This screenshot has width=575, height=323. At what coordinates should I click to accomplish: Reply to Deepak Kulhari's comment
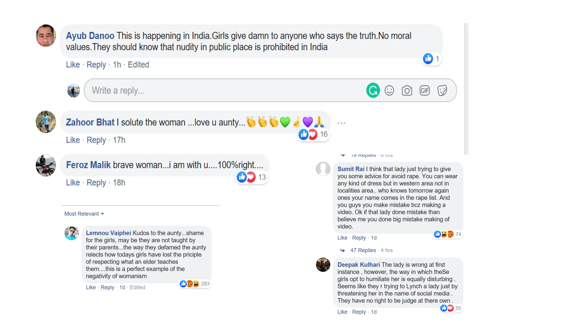tap(358, 312)
